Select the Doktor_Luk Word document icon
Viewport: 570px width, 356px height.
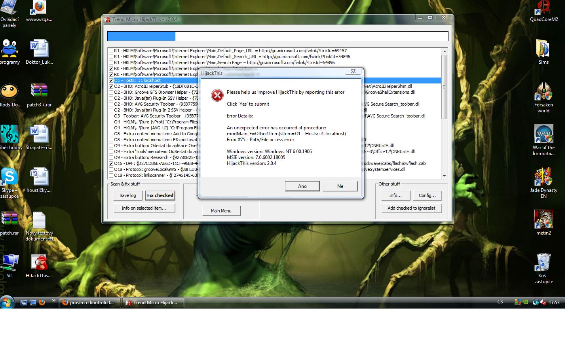[x=39, y=52]
